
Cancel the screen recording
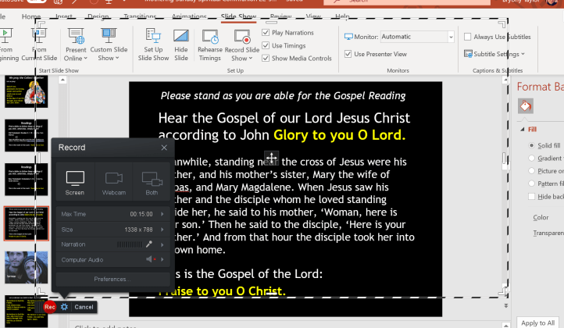click(x=84, y=307)
